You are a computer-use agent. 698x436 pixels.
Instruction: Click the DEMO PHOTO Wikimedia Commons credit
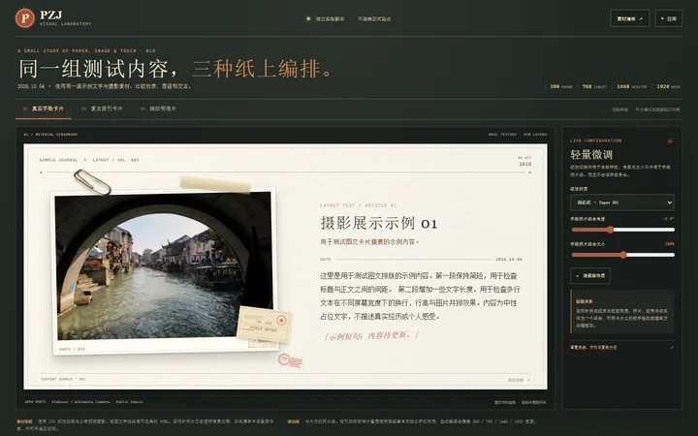(x=83, y=402)
